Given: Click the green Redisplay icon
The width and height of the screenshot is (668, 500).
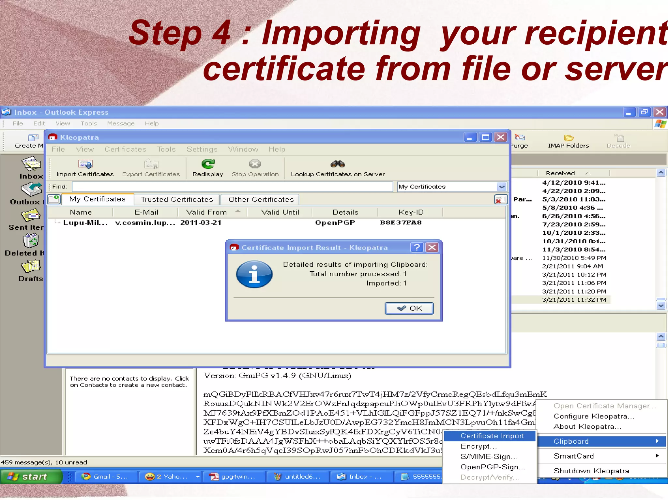Looking at the screenshot, I should click(x=208, y=164).
